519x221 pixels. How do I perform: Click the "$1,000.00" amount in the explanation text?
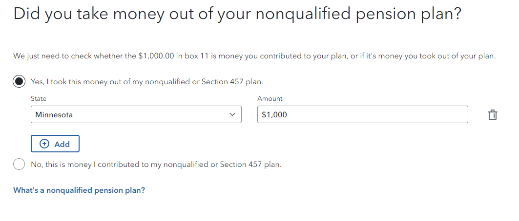(156, 56)
